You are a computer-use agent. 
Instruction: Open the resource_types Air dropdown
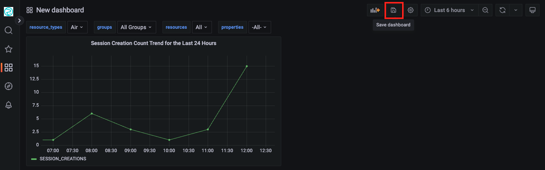pyautogui.click(x=77, y=27)
